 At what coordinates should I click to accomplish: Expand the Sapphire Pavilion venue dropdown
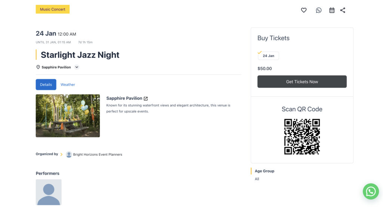(77, 67)
